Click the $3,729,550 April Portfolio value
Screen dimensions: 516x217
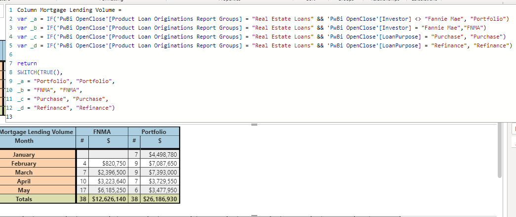coord(160,181)
